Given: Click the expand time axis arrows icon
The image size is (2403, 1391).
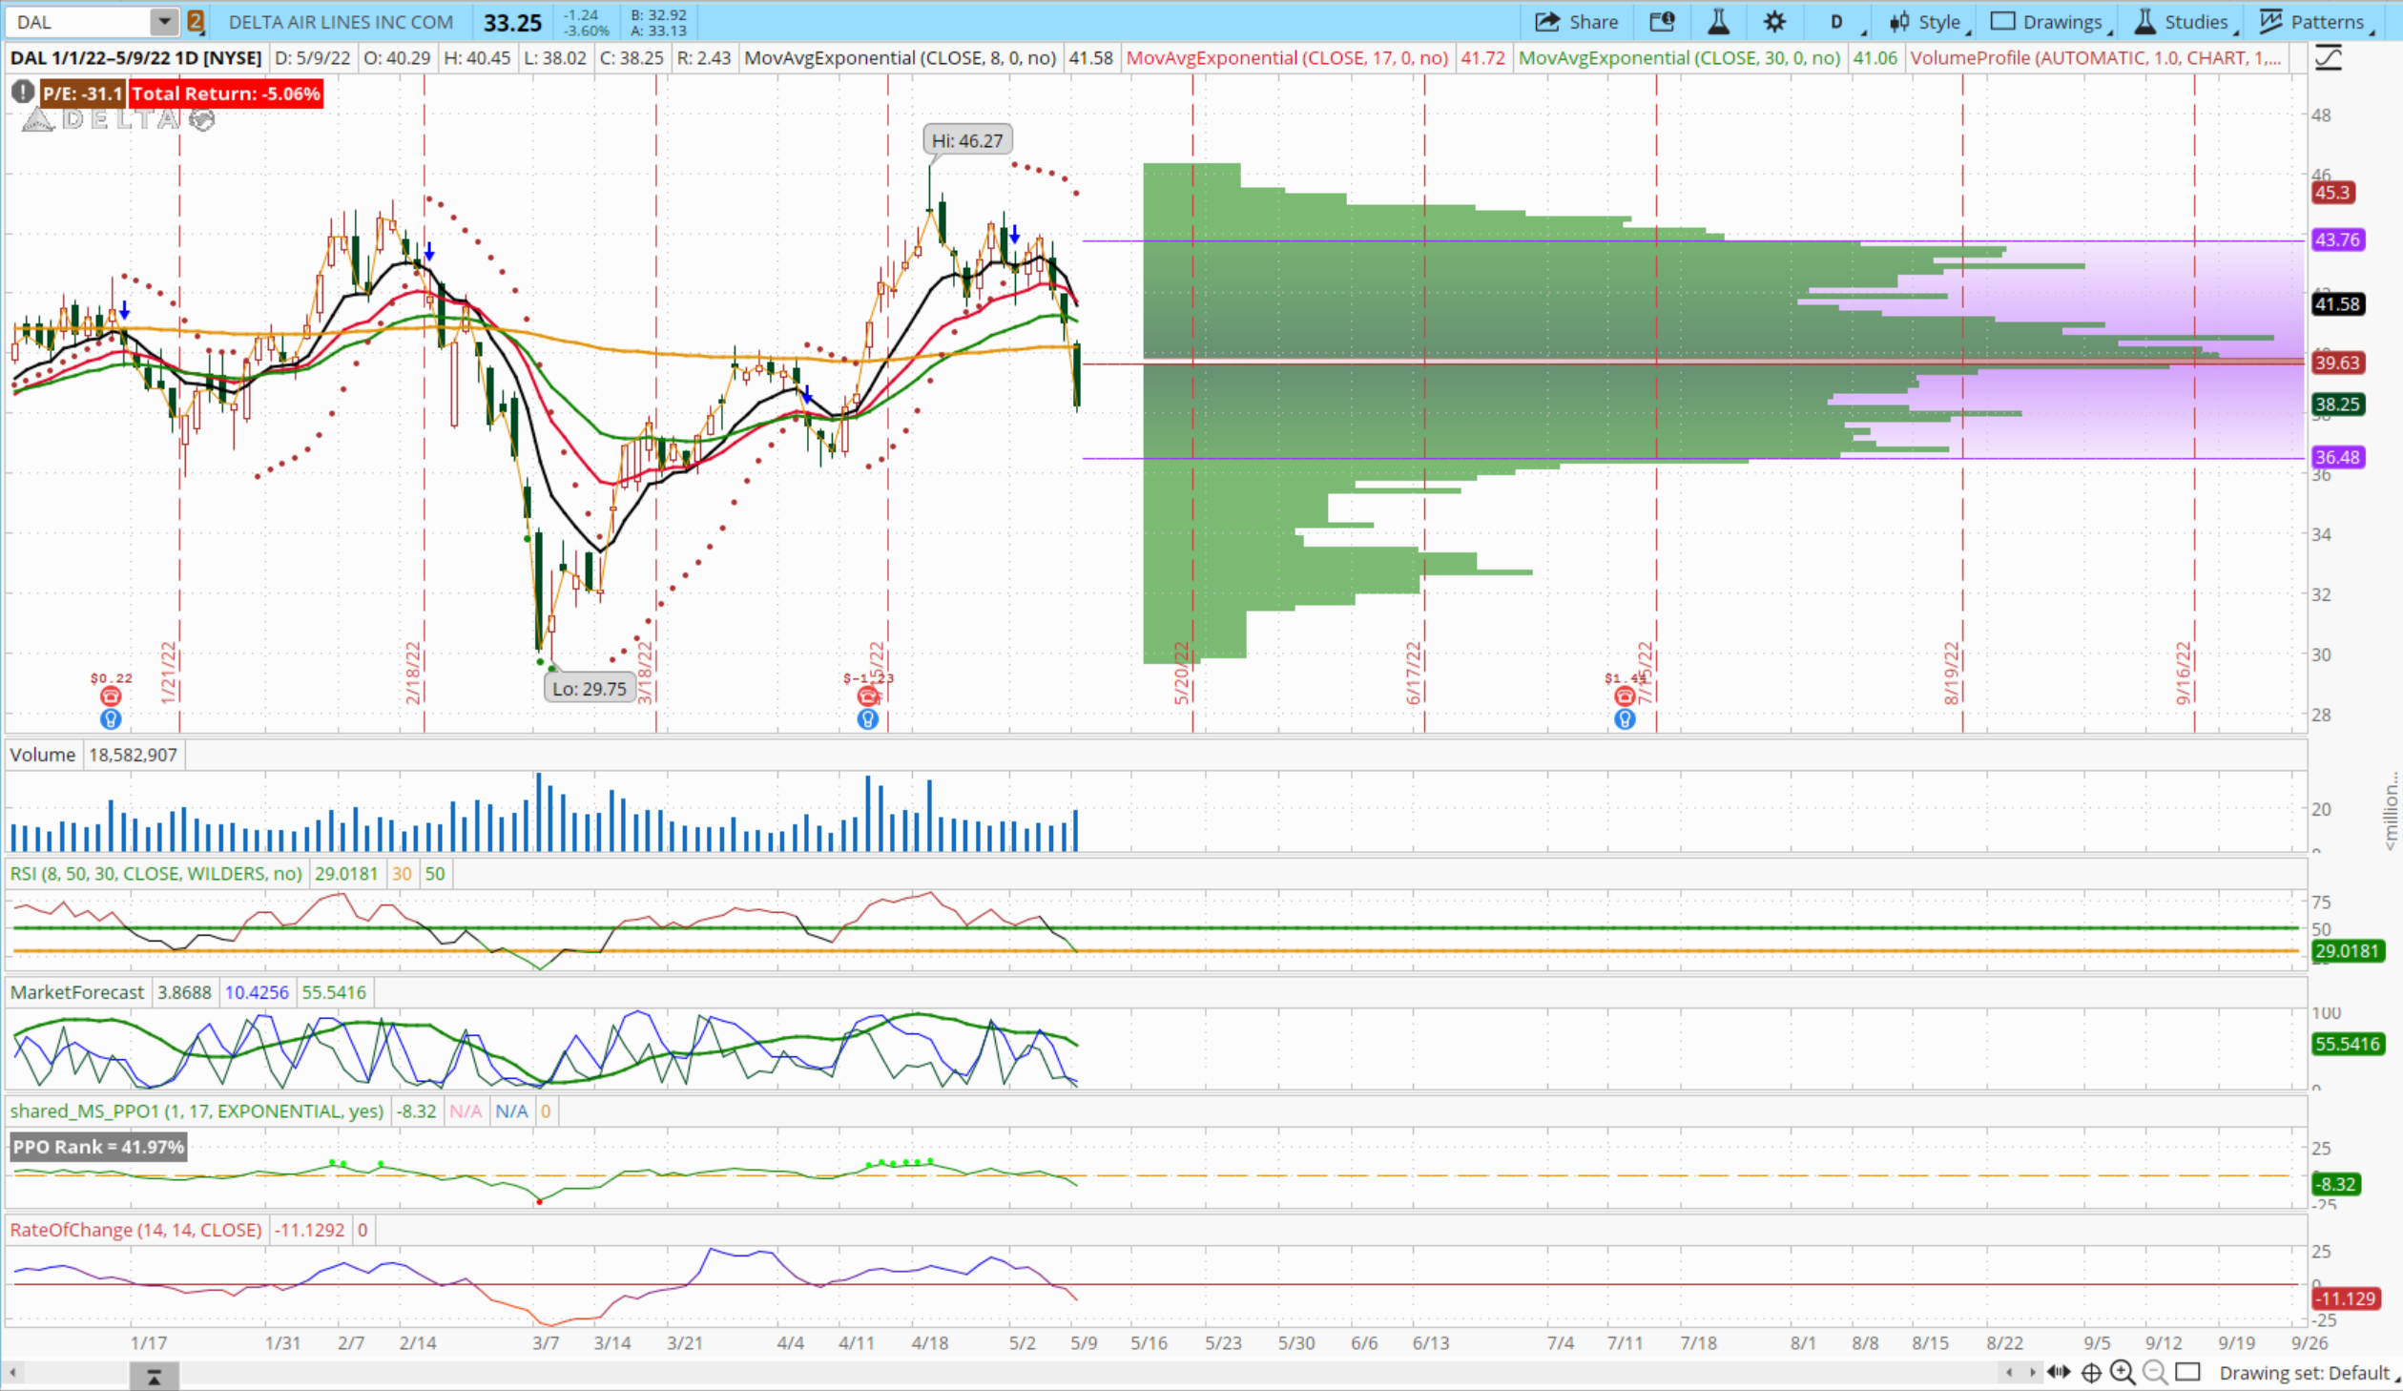Looking at the screenshot, I should point(2059,1372).
